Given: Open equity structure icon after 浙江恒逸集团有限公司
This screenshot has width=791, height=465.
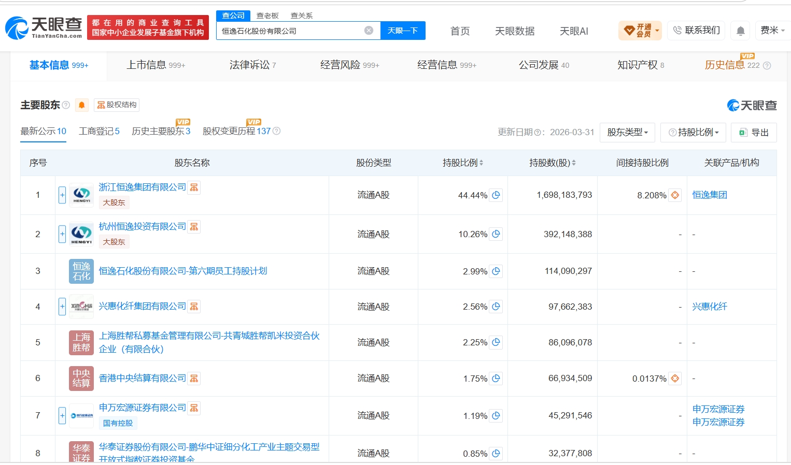Looking at the screenshot, I should click(194, 187).
